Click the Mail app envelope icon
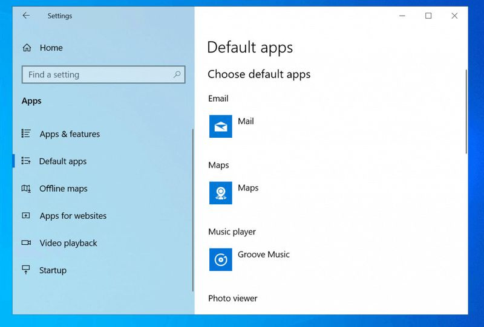 221,126
